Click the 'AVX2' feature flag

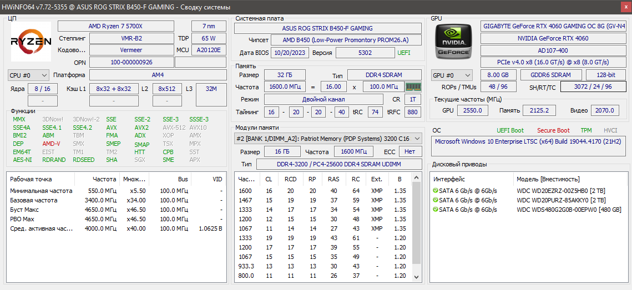[141, 128]
